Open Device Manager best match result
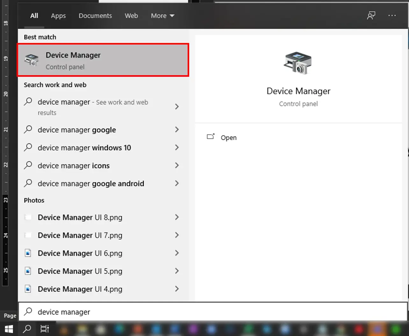The width and height of the screenshot is (409, 336). tap(103, 60)
